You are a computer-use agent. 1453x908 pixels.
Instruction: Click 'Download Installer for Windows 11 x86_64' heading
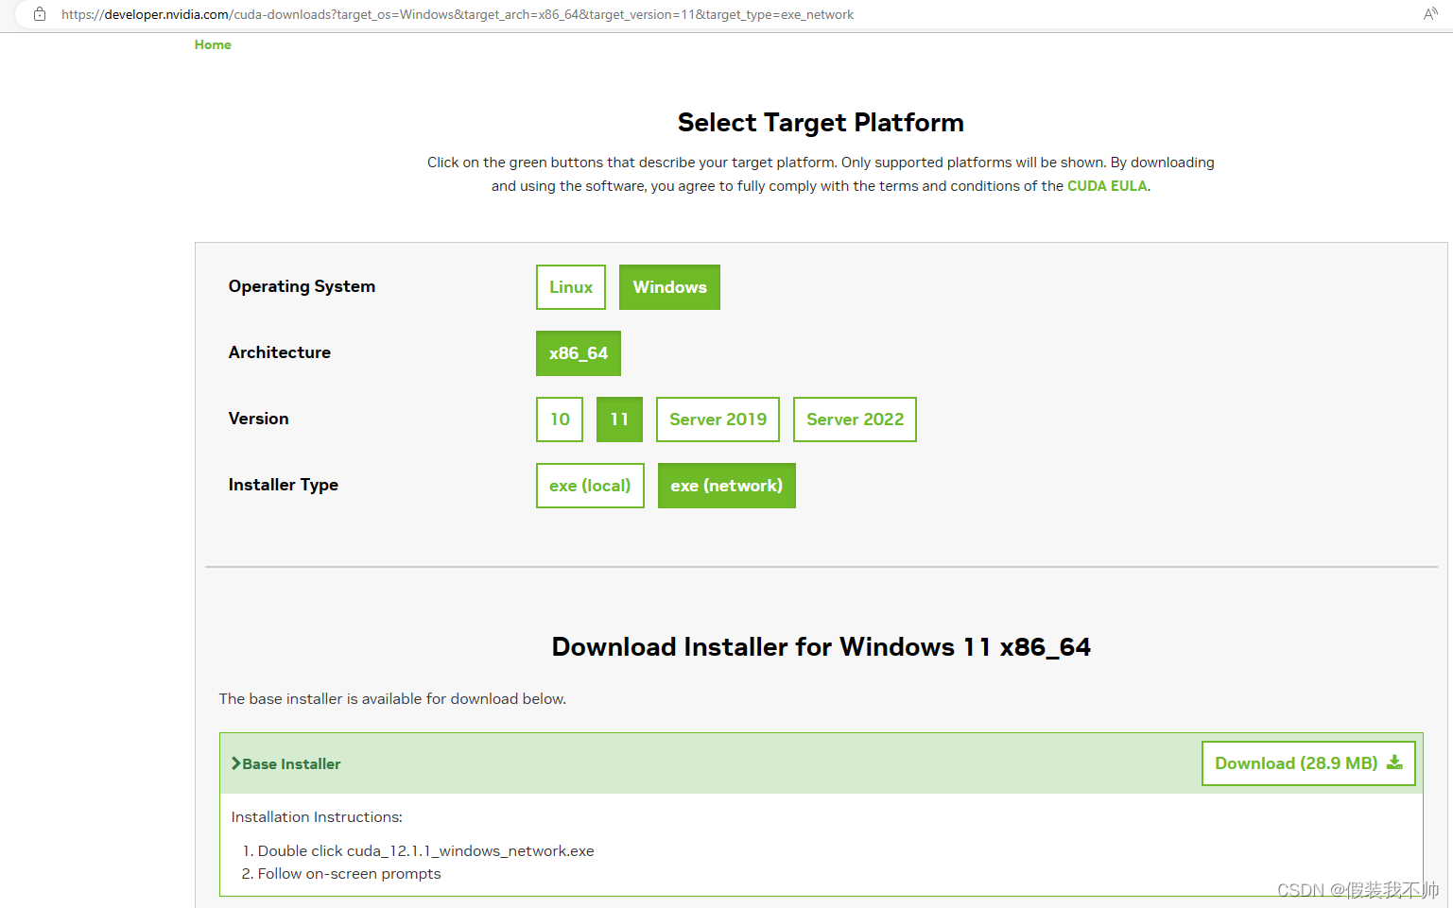(821, 647)
